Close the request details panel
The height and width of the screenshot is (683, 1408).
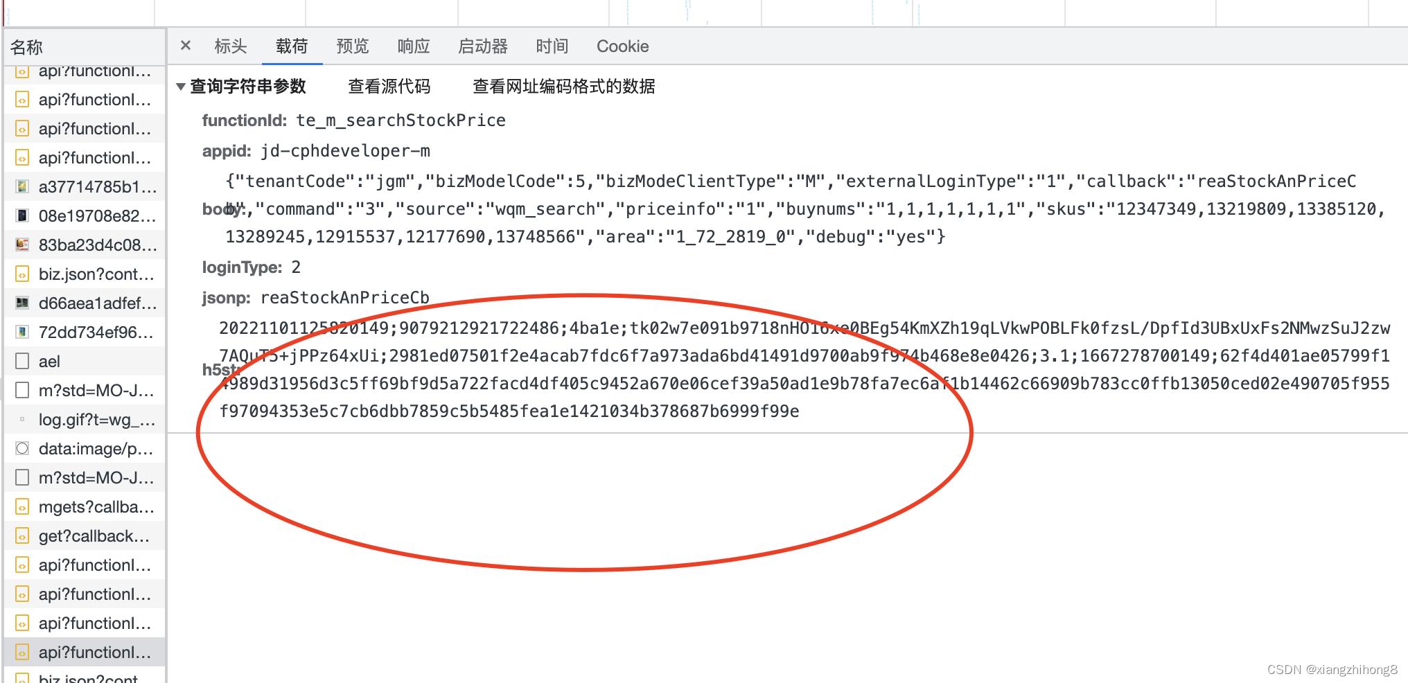tap(185, 46)
